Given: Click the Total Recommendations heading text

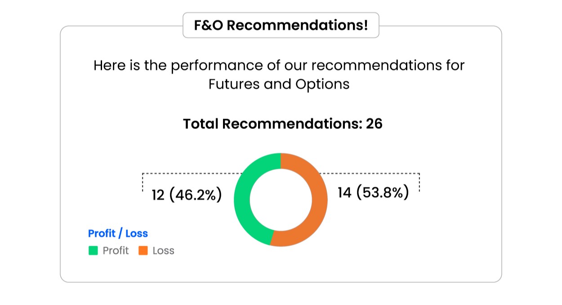Looking at the screenshot, I should pos(272,124).
